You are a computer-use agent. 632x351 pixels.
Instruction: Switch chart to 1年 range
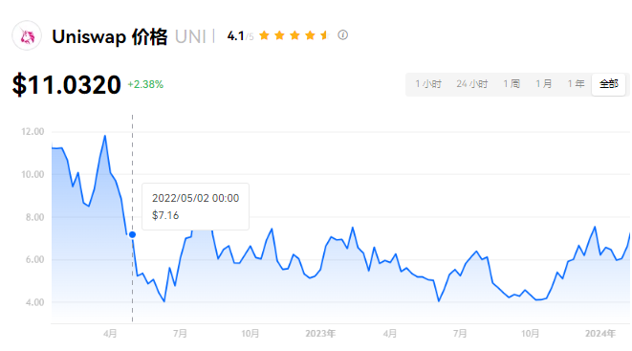pyautogui.click(x=576, y=84)
